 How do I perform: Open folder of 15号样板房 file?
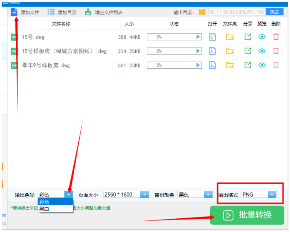tap(230, 51)
